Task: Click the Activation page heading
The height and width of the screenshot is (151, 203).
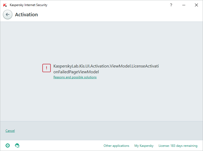Action: 26,14
